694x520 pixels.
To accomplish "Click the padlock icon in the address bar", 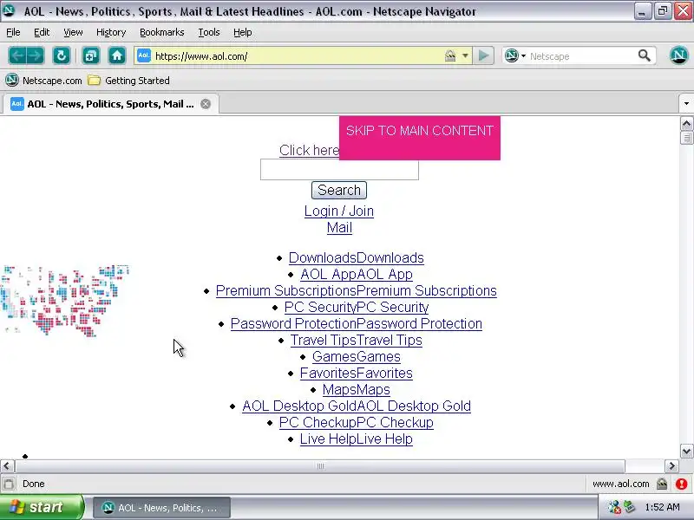I will [450, 55].
